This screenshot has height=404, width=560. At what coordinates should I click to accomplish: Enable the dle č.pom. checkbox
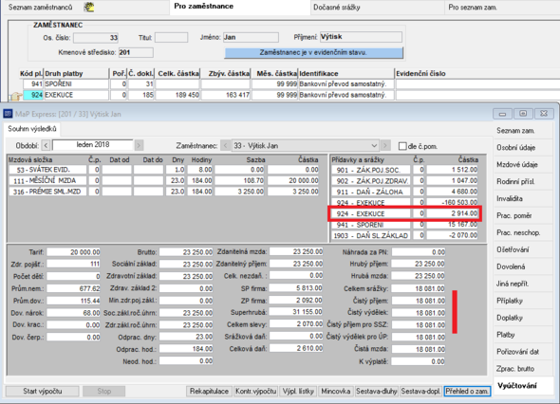402,146
